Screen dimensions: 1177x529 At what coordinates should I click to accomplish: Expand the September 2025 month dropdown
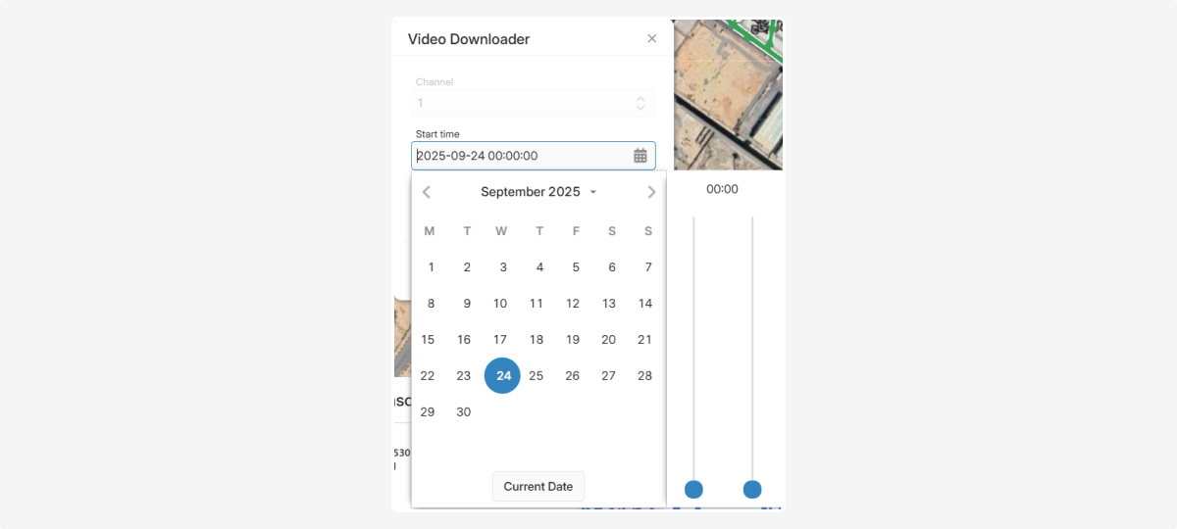538,192
